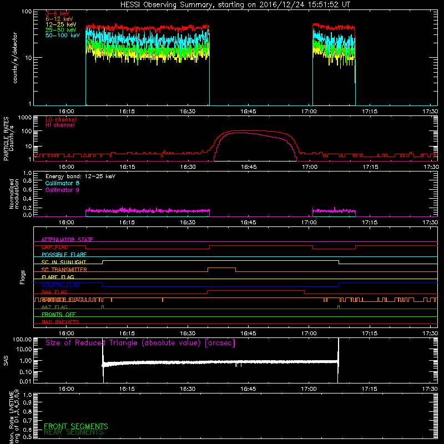Select the 50-100 keV legend entry

coord(62,36)
